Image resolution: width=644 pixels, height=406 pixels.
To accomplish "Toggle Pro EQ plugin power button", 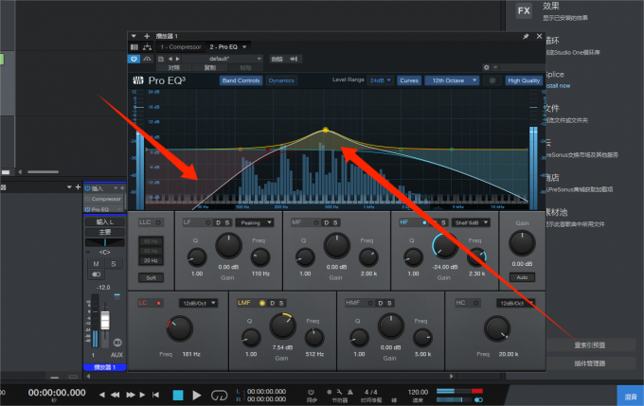I will 134,59.
